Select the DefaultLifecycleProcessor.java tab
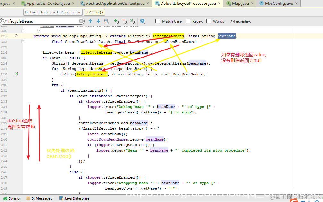 (x=188, y=4)
